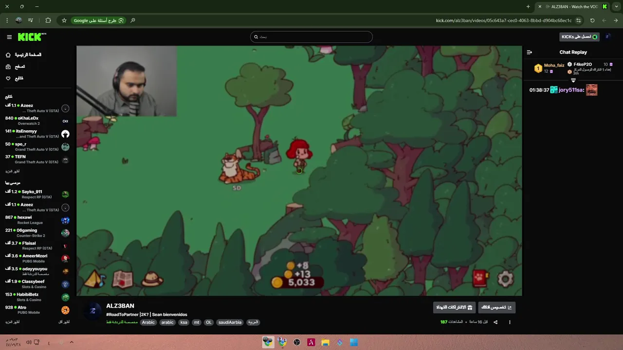Select odayyouyou in recommended list
The image size is (623, 350).
pyautogui.click(x=37, y=271)
